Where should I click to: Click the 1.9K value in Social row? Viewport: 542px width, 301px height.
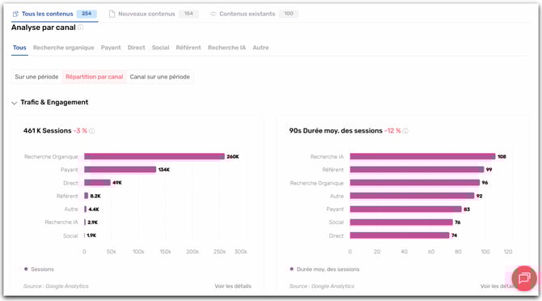[x=91, y=235]
